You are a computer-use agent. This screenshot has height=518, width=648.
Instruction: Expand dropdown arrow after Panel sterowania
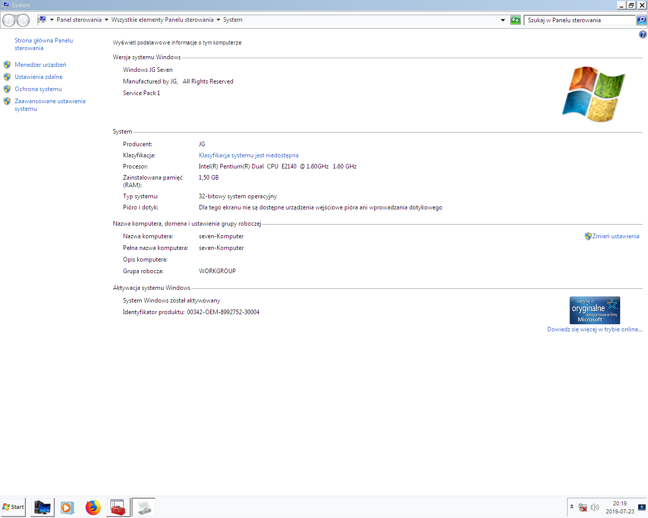click(106, 20)
